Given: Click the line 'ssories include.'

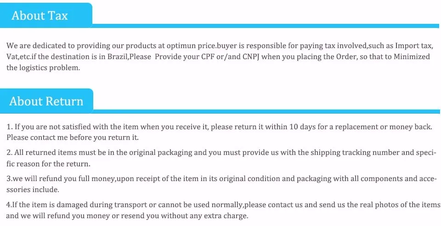Looking at the screenshot, I should coord(33,190).
